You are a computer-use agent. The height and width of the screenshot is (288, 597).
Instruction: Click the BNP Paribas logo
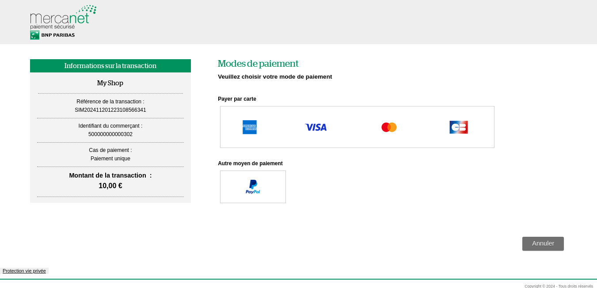point(53,35)
